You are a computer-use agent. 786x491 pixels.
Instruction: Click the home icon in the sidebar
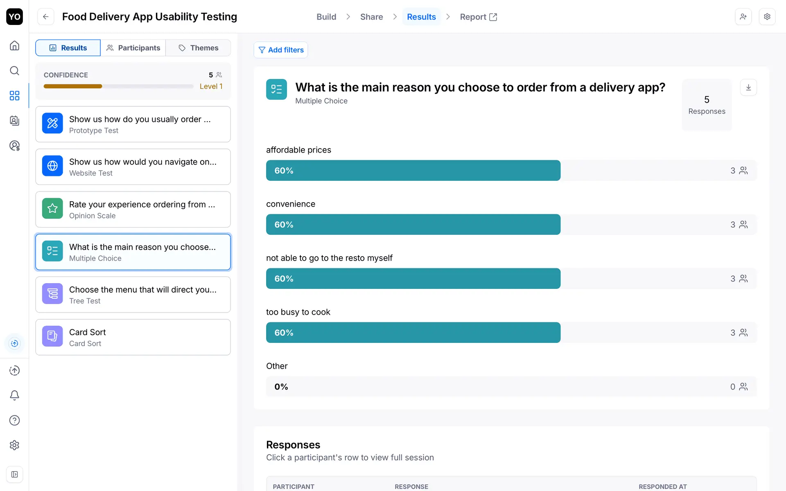click(x=14, y=45)
